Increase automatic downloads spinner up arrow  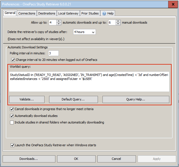59,21
